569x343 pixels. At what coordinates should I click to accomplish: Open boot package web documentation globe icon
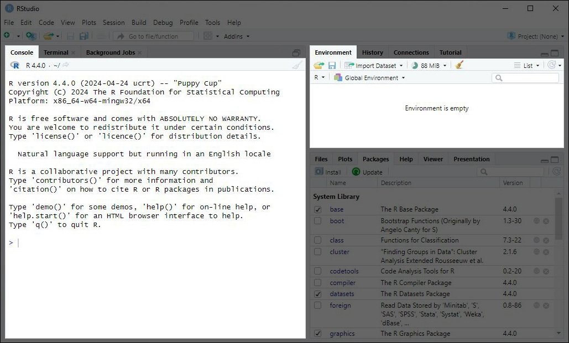pyautogui.click(x=537, y=221)
